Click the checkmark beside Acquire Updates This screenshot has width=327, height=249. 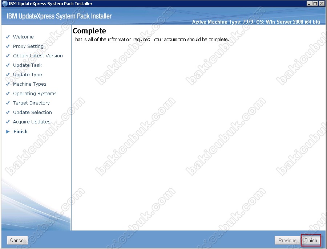tap(8, 122)
